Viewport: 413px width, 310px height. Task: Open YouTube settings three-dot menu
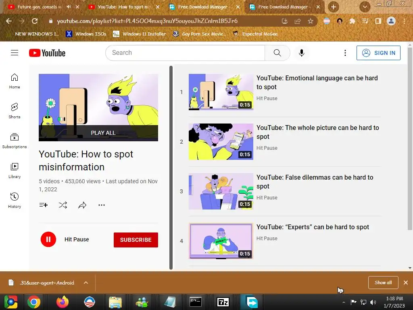tap(345, 53)
